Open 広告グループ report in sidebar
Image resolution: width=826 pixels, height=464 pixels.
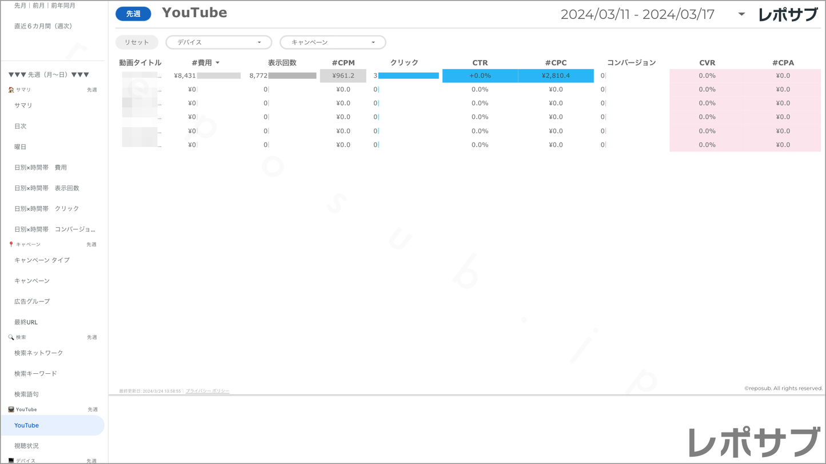tap(32, 301)
